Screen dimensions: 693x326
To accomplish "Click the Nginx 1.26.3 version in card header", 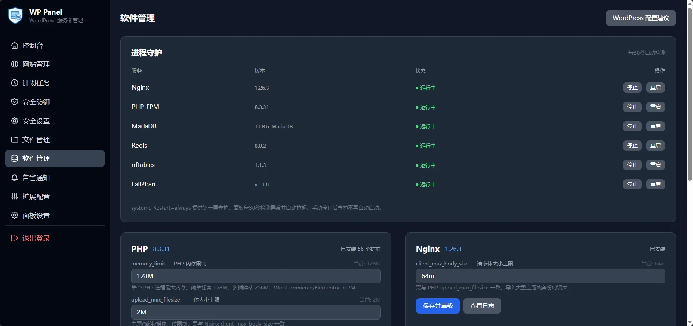I will (453, 249).
